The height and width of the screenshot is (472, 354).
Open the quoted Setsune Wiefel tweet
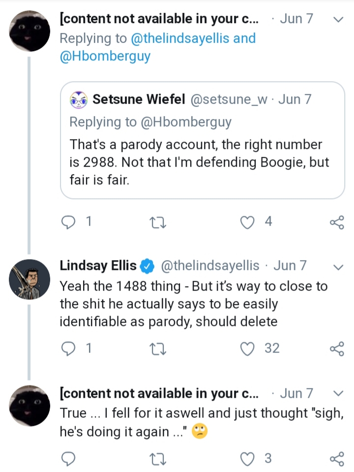(x=202, y=140)
